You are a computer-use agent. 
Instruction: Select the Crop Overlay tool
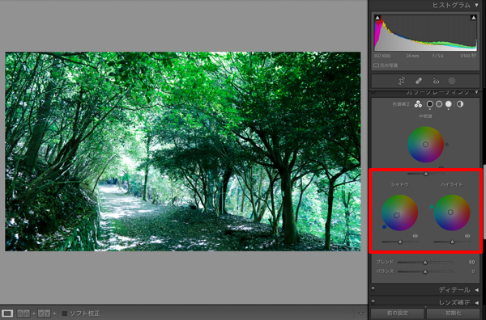(402, 81)
